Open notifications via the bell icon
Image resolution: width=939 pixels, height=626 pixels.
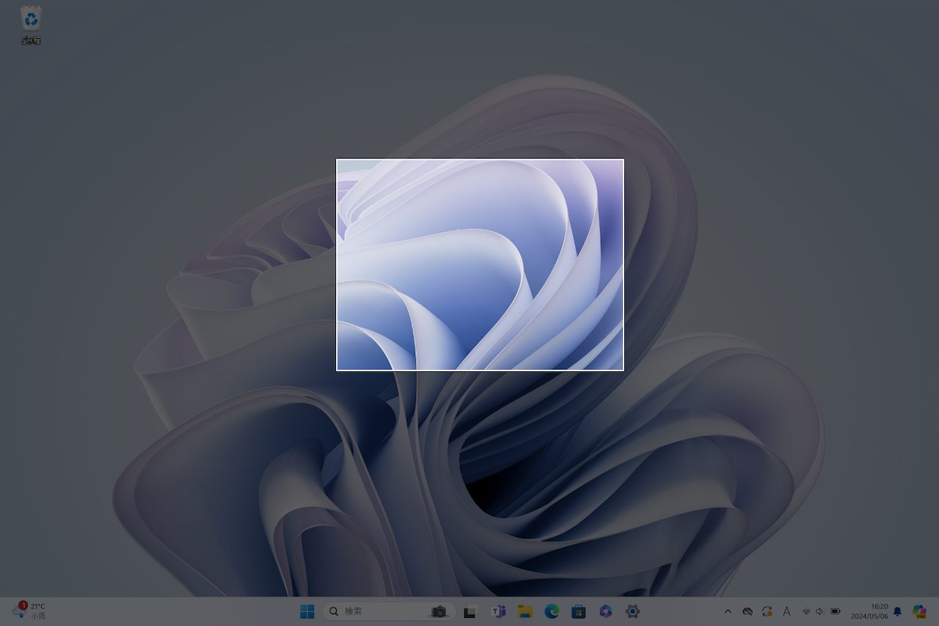click(x=897, y=611)
